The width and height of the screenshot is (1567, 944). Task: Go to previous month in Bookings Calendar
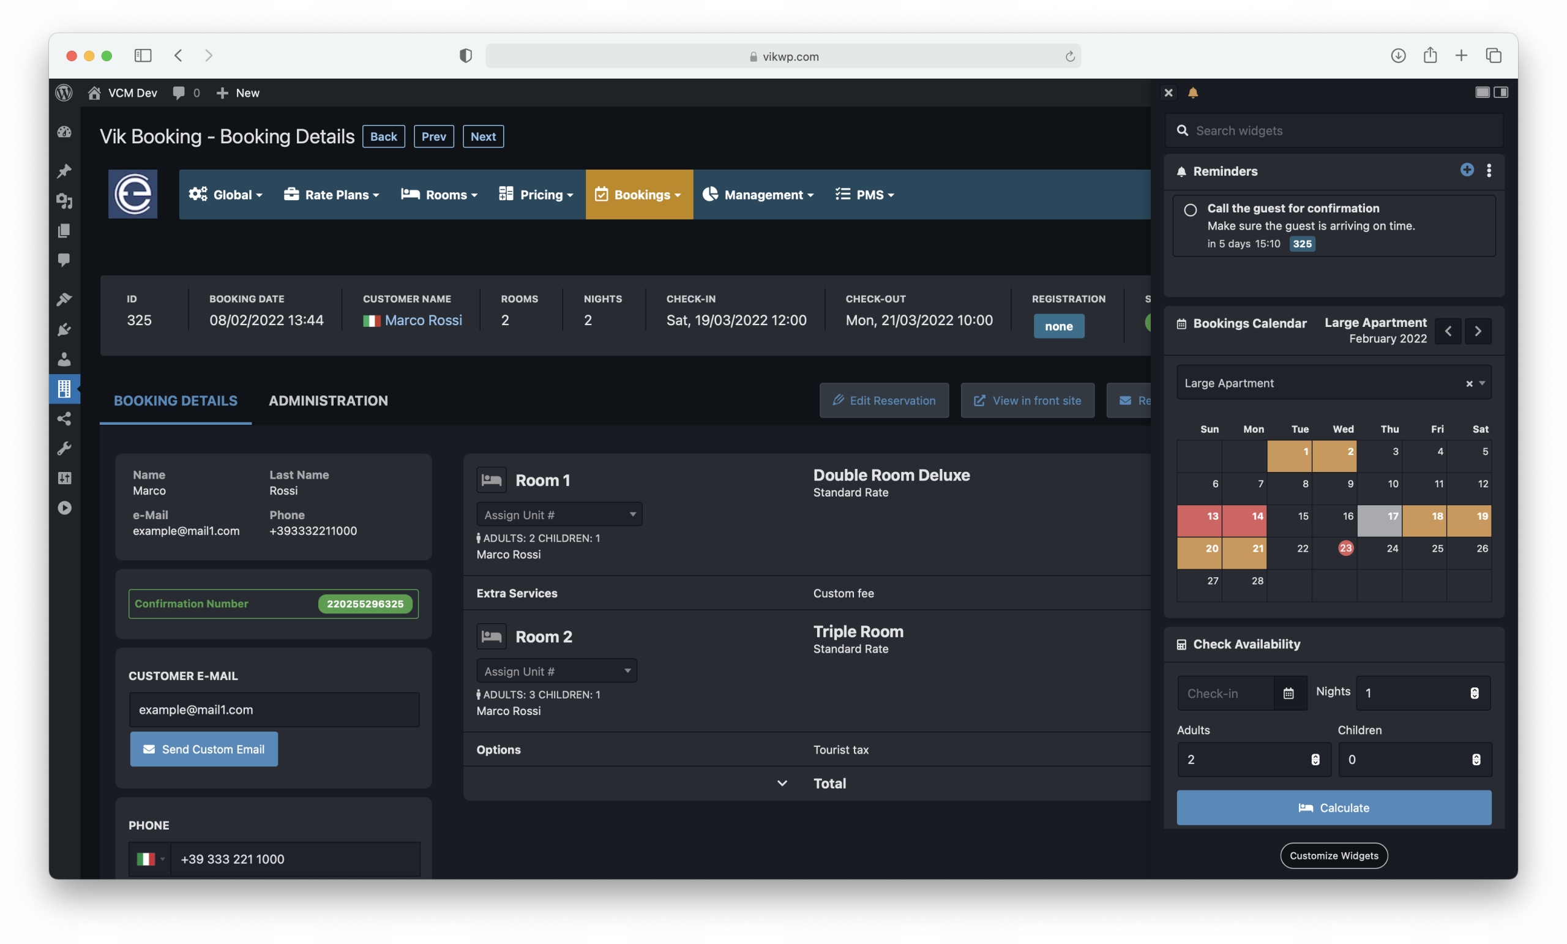[x=1448, y=331]
